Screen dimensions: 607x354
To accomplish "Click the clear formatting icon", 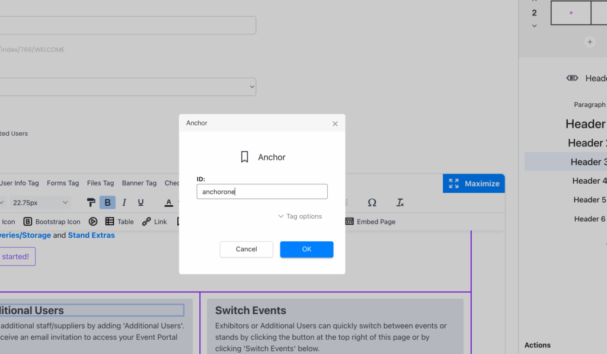I will pyautogui.click(x=400, y=203).
